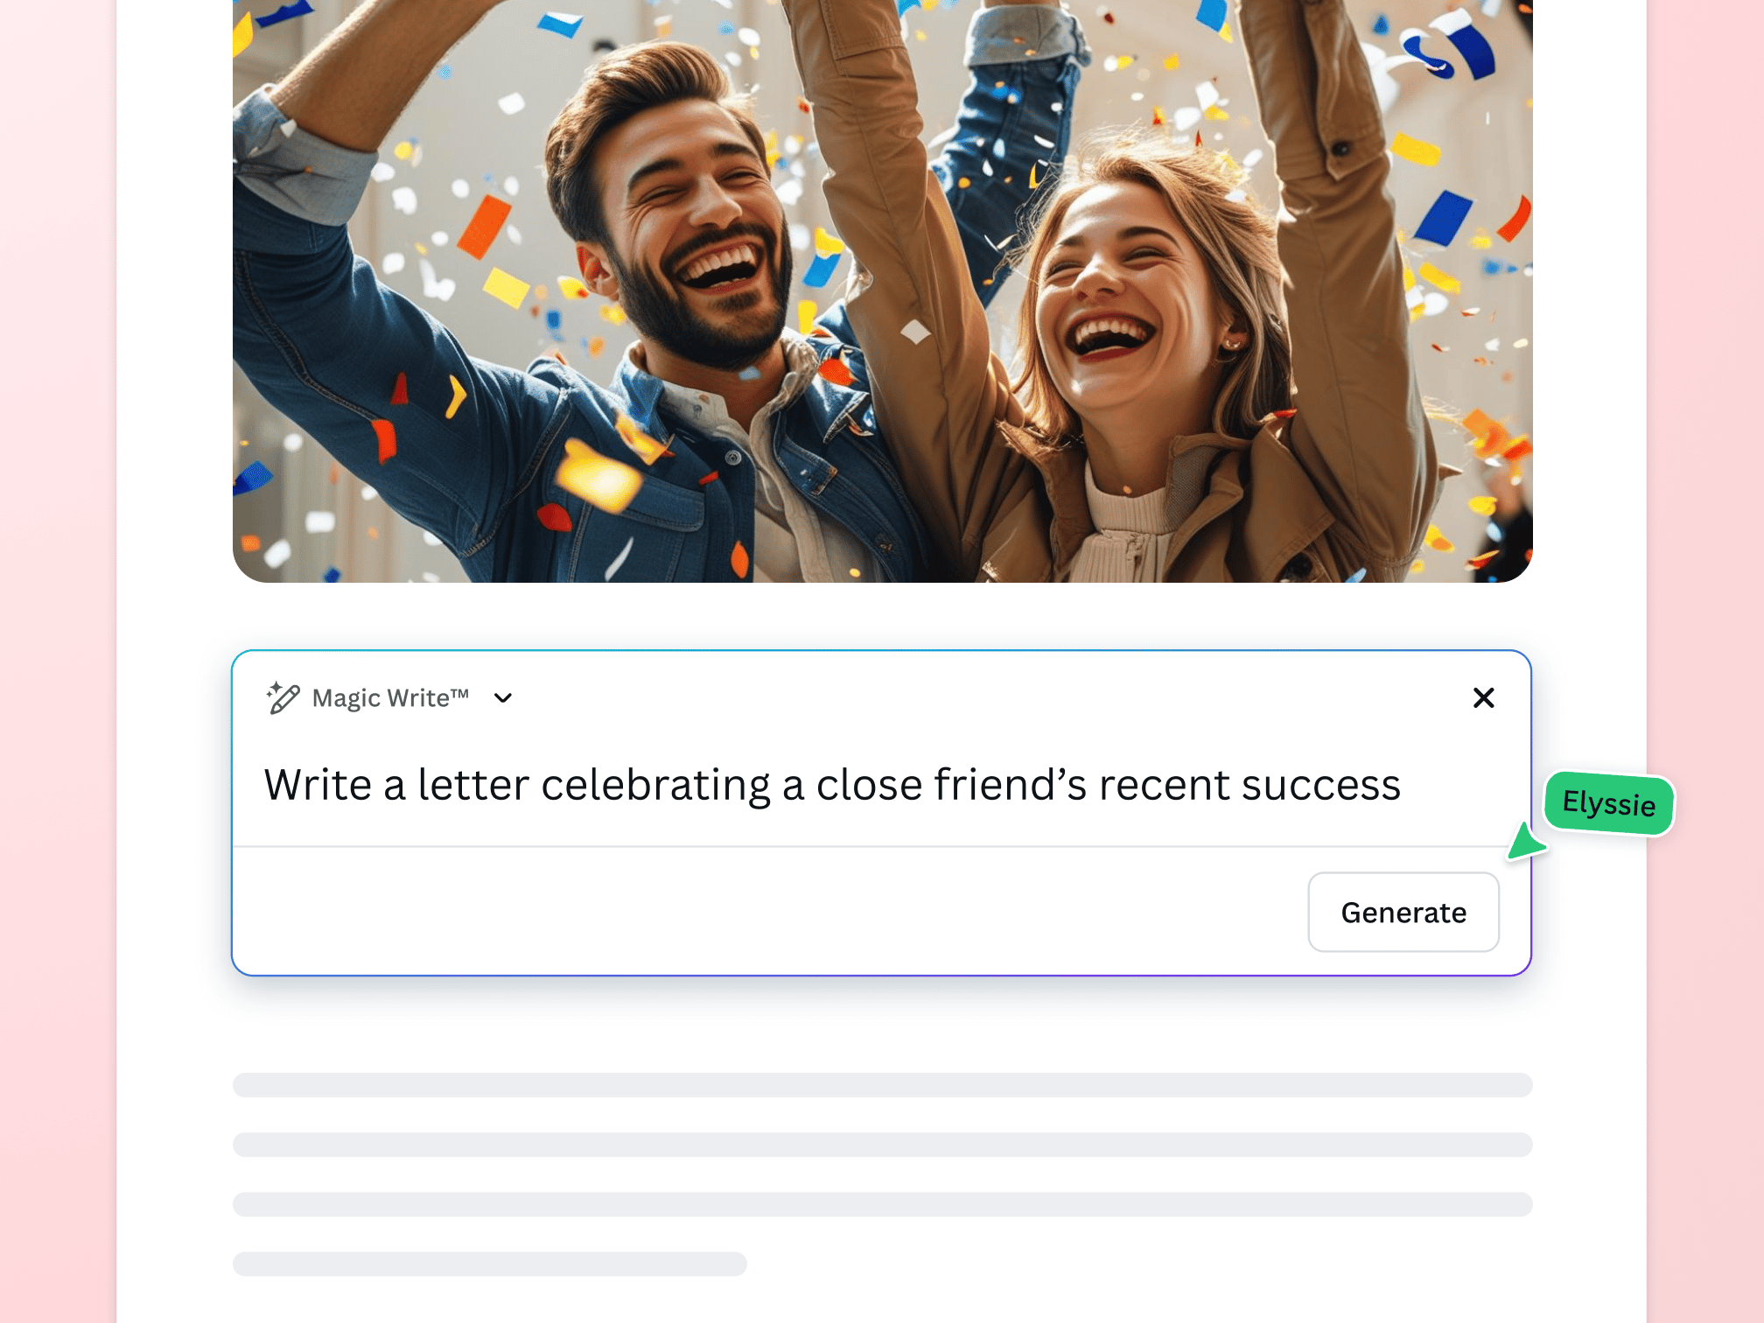Viewport: 1764px width, 1323px height.
Task: Click empty area left of Generate button
Action: [x=770, y=912]
